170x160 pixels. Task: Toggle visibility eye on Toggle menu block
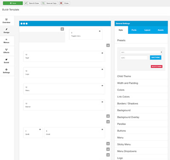pos(99,31)
